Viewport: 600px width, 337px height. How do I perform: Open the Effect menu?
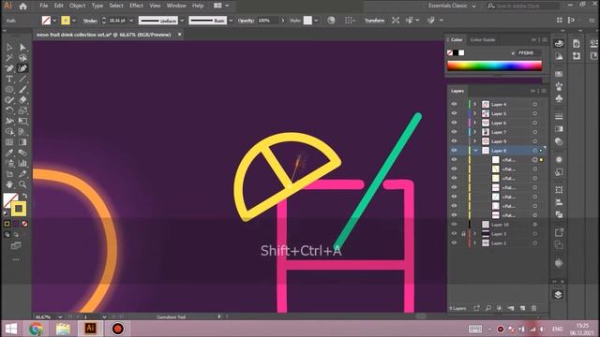click(136, 6)
